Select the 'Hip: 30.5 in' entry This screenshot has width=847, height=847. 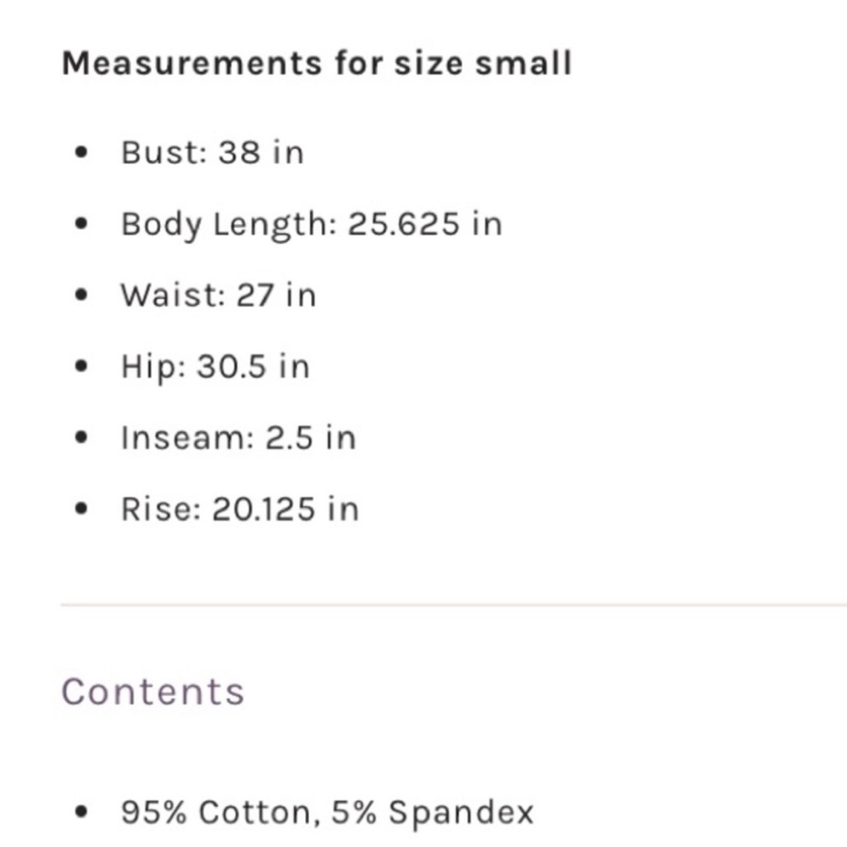pos(215,368)
